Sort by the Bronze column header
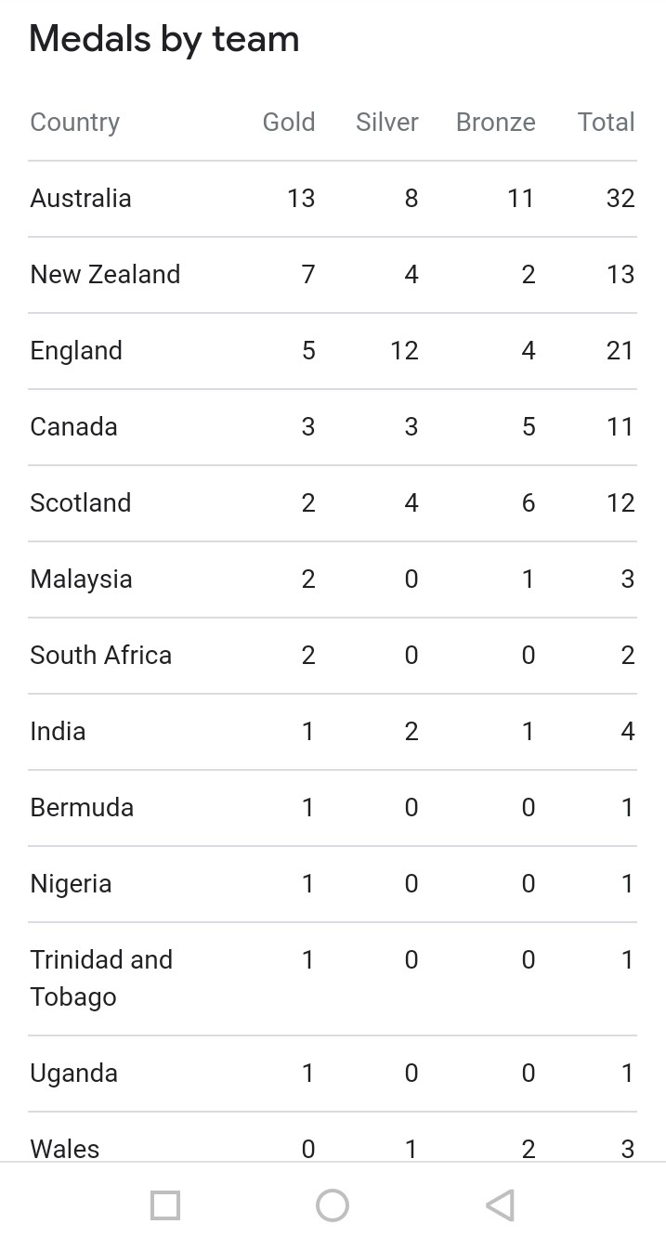Screen dimensions: 666x1250 pos(495,122)
